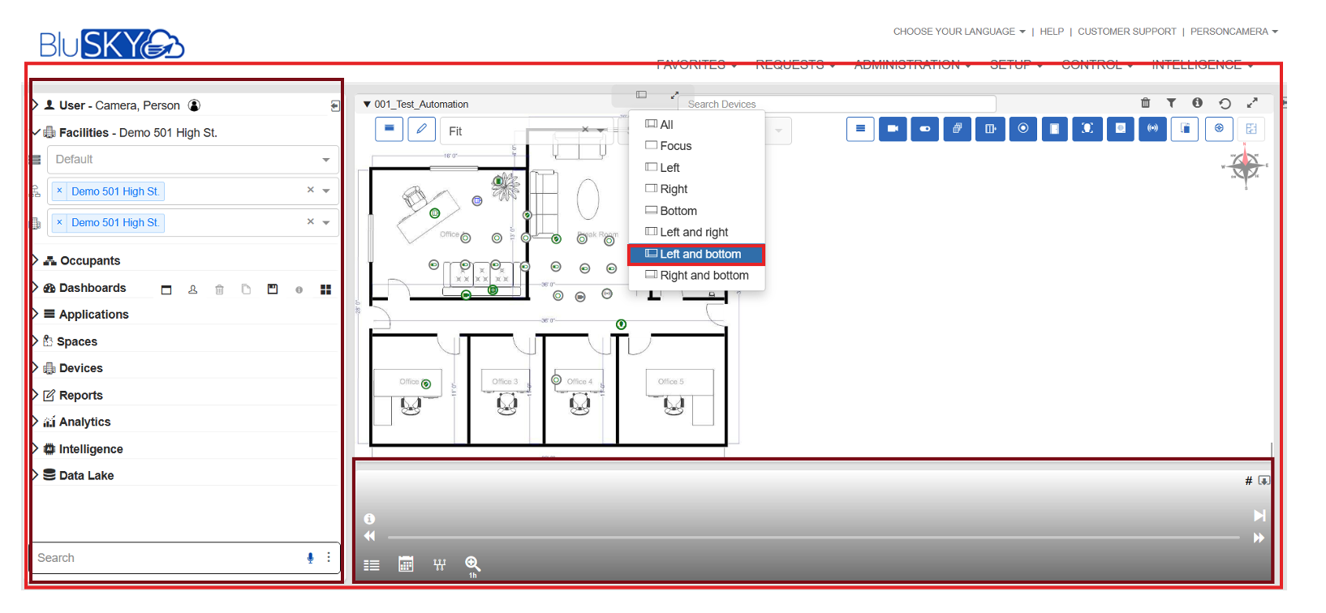This screenshot has height=613, width=1326.
Task: Select the All layout option
Action: click(696, 124)
